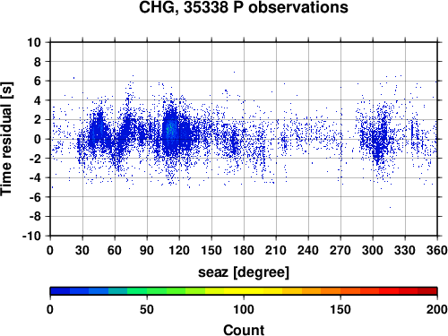Click the 'seaz [degree]' x-axis label
Image resolution: width=448 pixels, height=336 pixels.
[x=244, y=272]
